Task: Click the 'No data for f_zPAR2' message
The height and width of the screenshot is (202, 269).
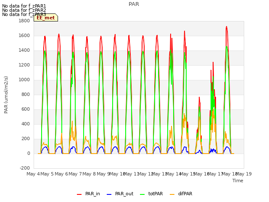Action: (24, 10)
